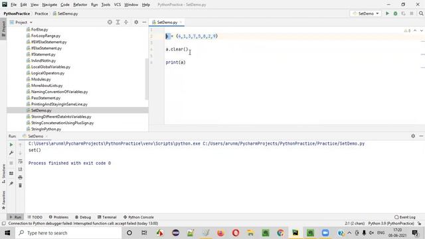This screenshot has width=425, height=239.
Task: Select LocalGlobalVariables.py in project tree
Action: point(50,67)
